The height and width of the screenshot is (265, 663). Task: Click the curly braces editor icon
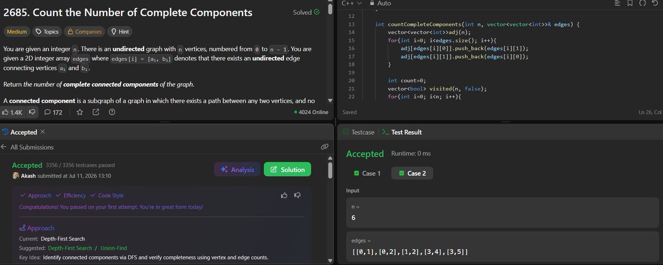643,3
